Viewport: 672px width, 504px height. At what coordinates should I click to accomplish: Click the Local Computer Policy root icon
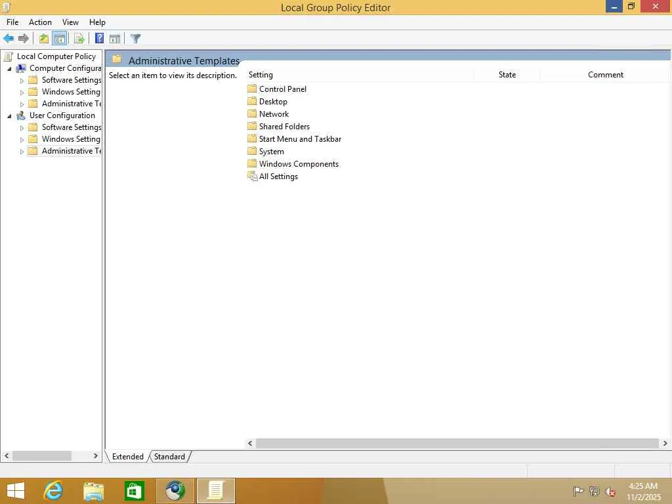click(8, 56)
